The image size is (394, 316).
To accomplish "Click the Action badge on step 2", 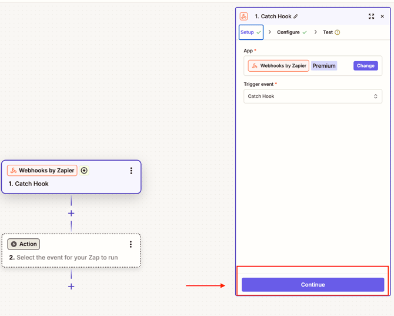I will point(24,244).
